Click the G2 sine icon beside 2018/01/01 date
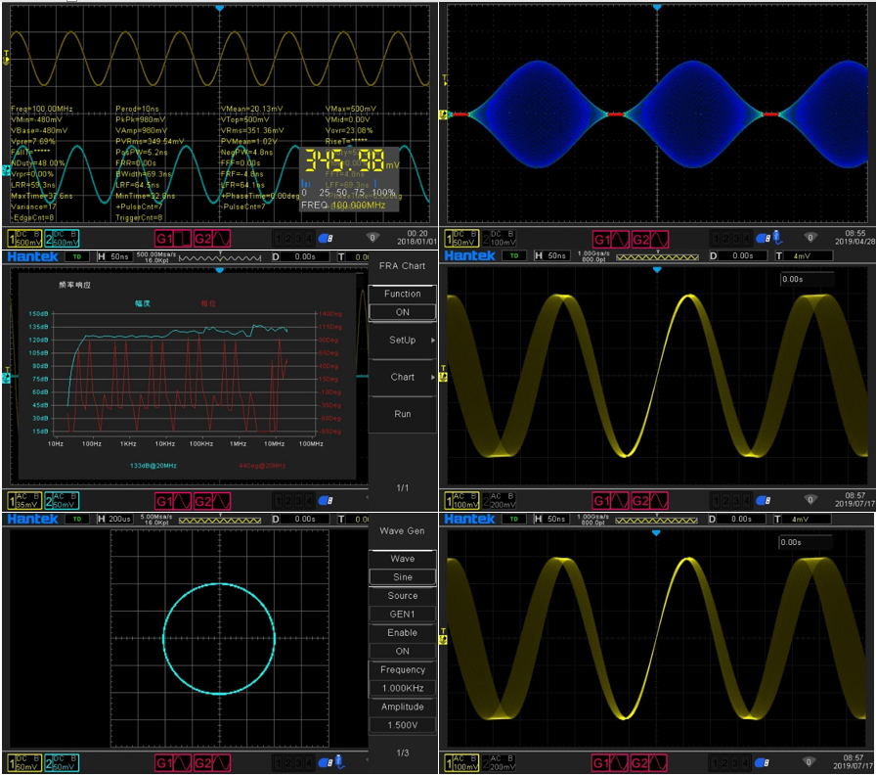The width and height of the screenshot is (876, 775). [212, 238]
